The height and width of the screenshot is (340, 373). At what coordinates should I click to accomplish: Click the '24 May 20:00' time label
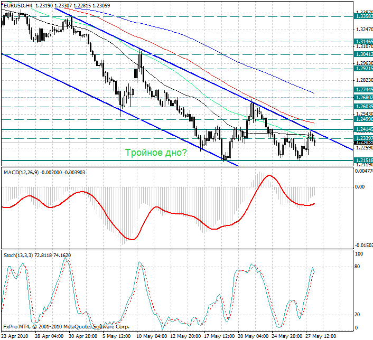(287, 336)
